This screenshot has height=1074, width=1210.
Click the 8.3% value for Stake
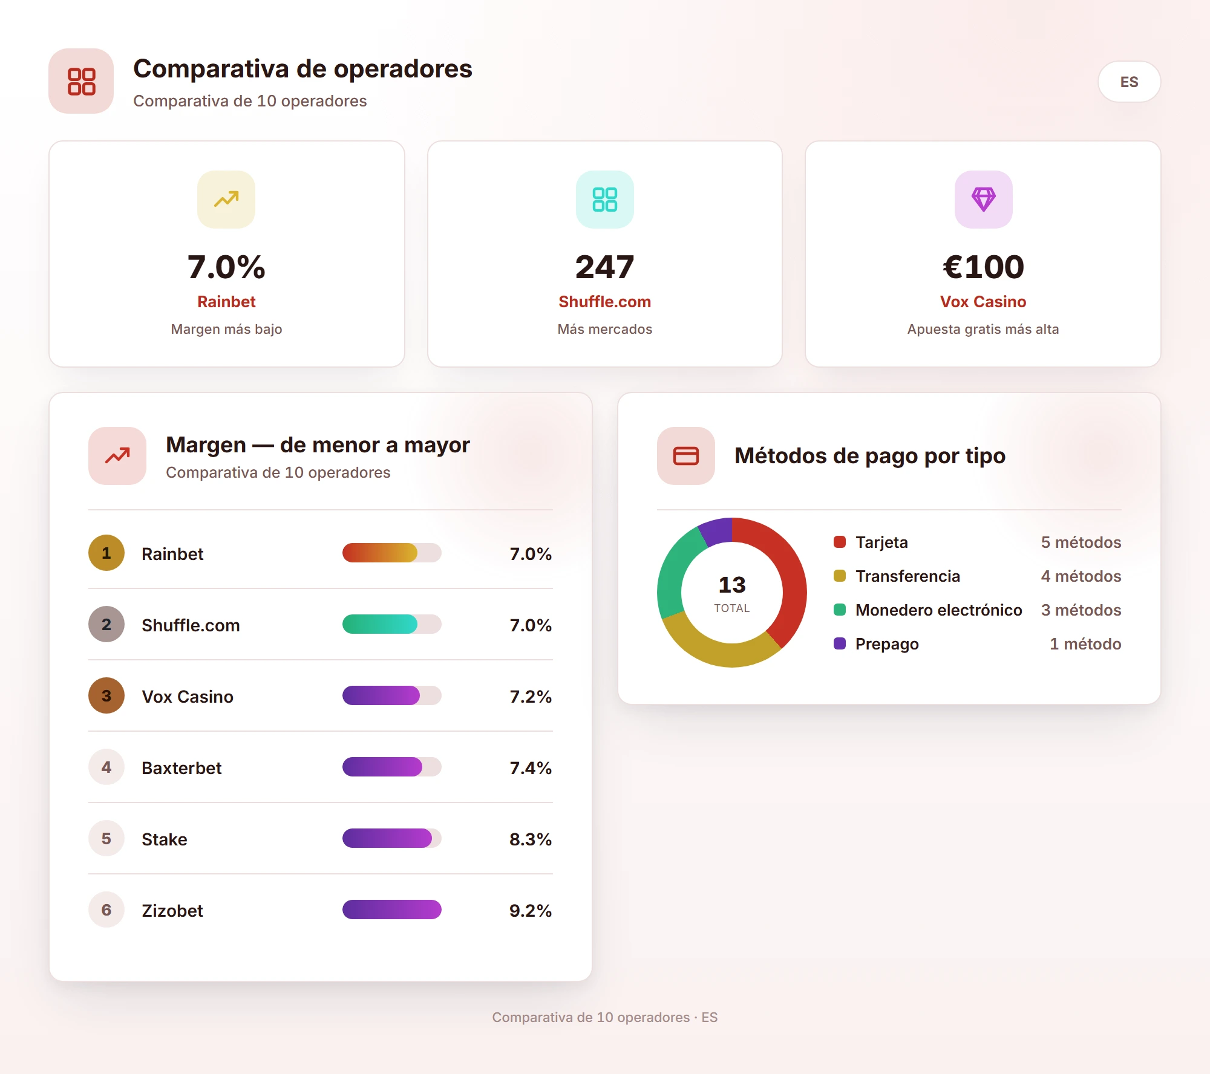[x=531, y=839]
